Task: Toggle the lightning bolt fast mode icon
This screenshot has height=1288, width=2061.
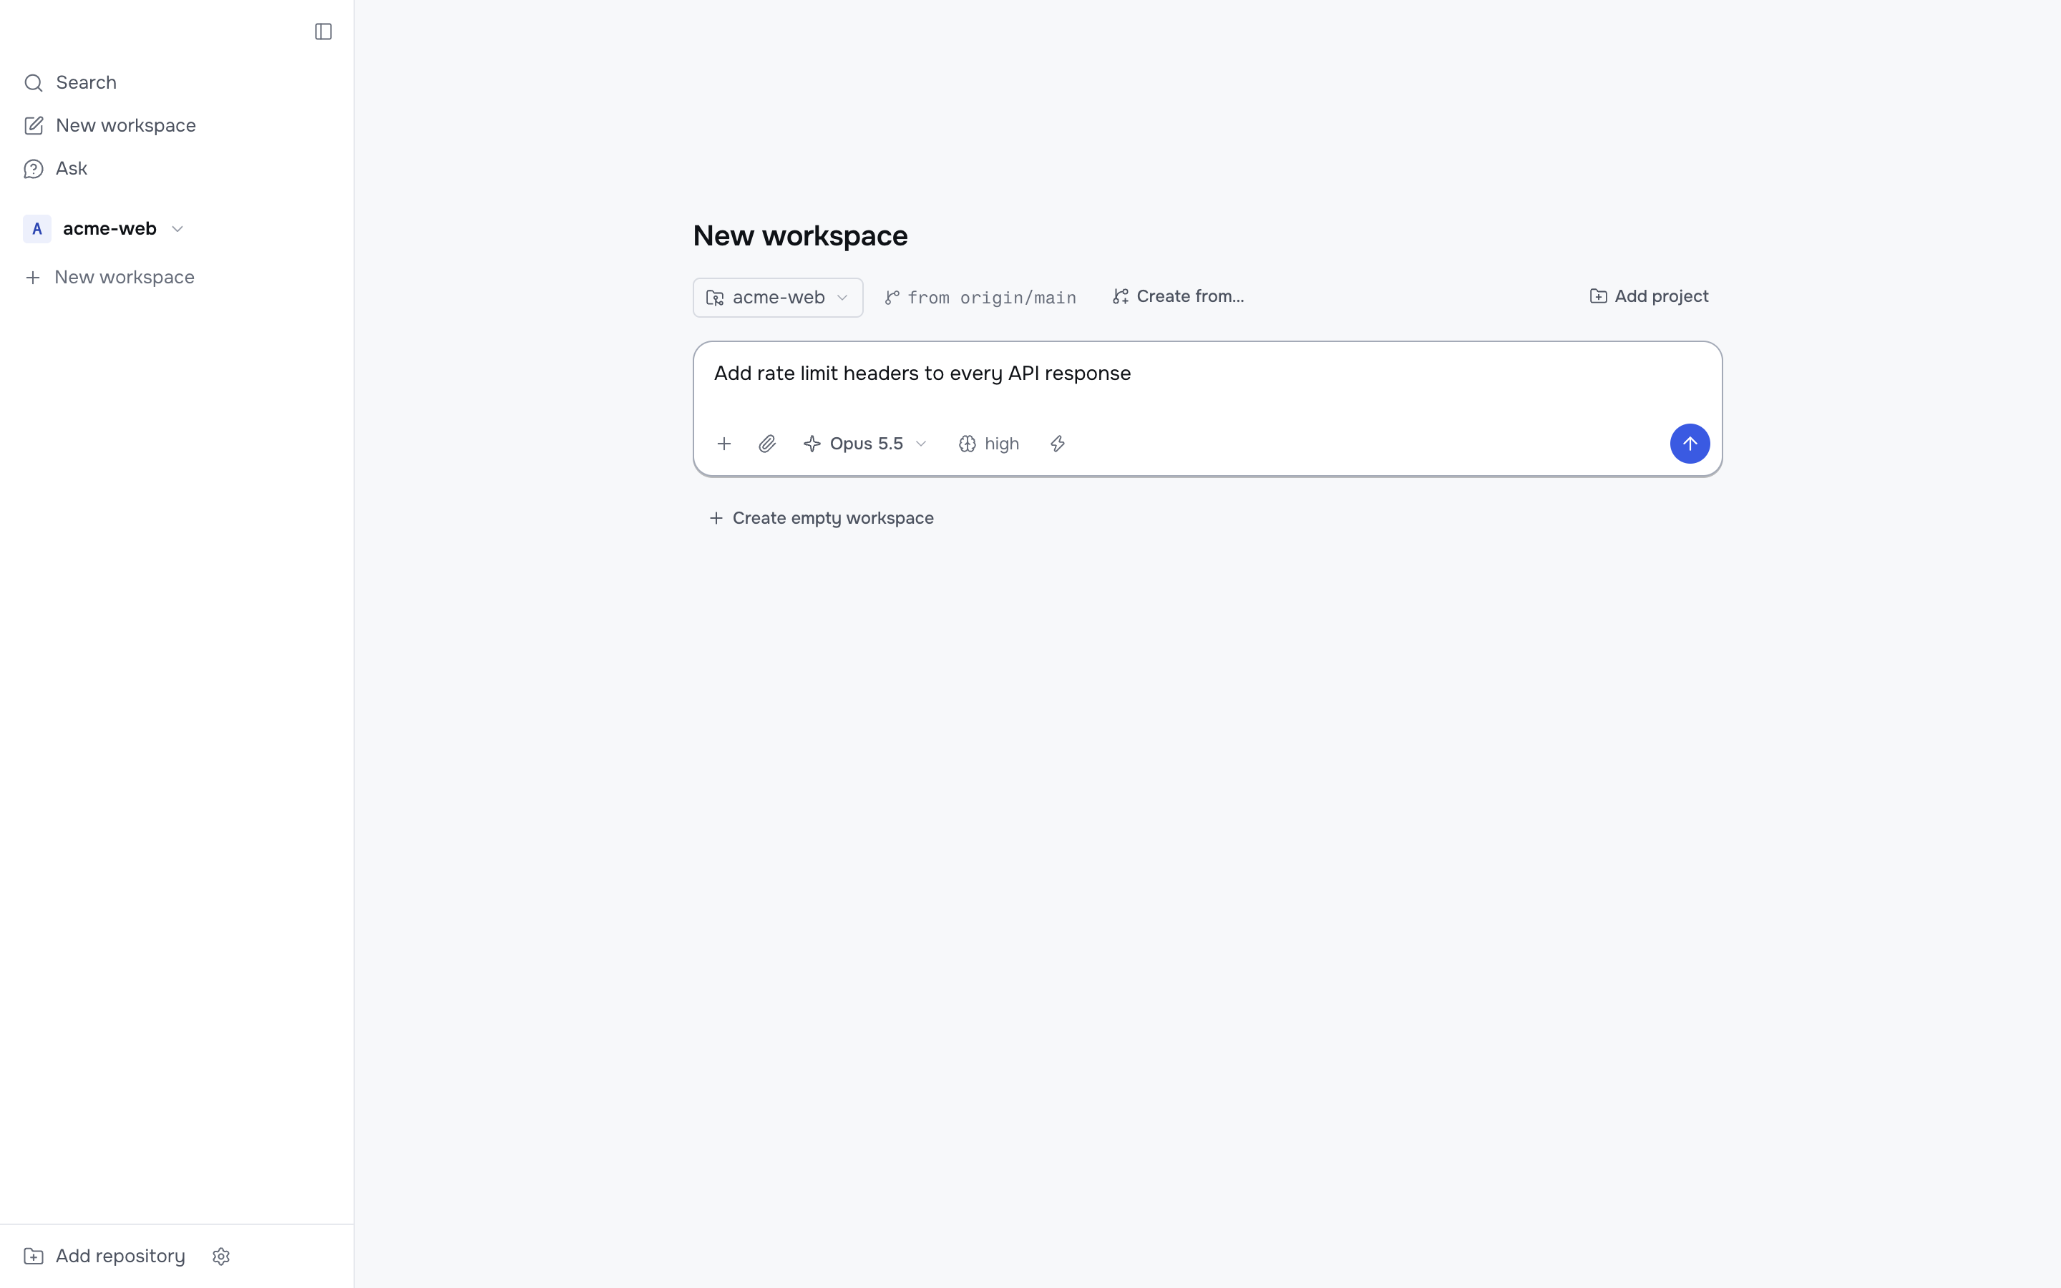Action: (x=1058, y=444)
